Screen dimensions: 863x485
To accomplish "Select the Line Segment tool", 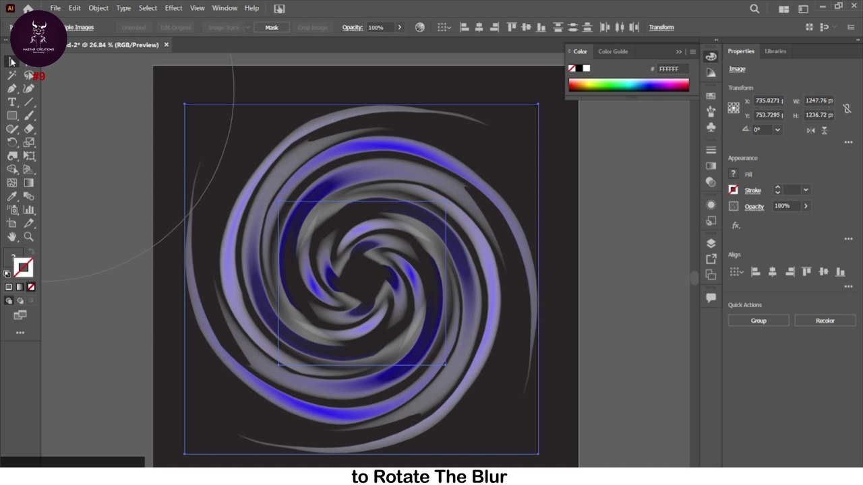I will pyautogui.click(x=29, y=102).
